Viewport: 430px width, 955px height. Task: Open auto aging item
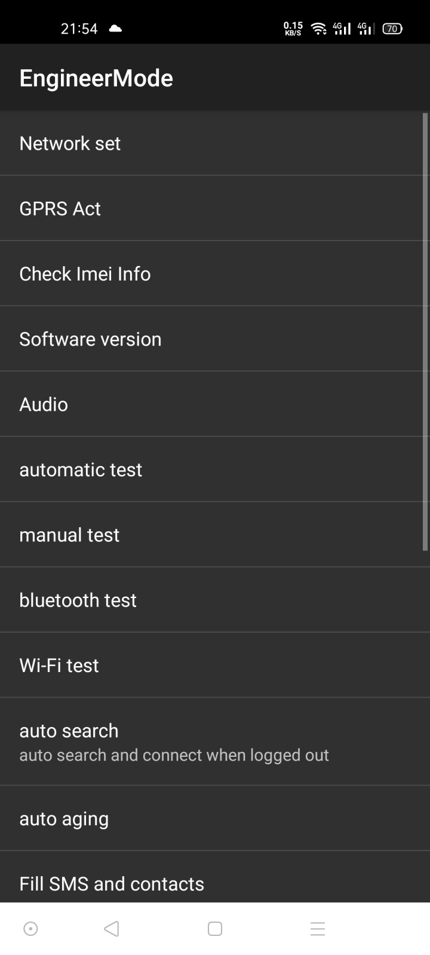(215, 818)
